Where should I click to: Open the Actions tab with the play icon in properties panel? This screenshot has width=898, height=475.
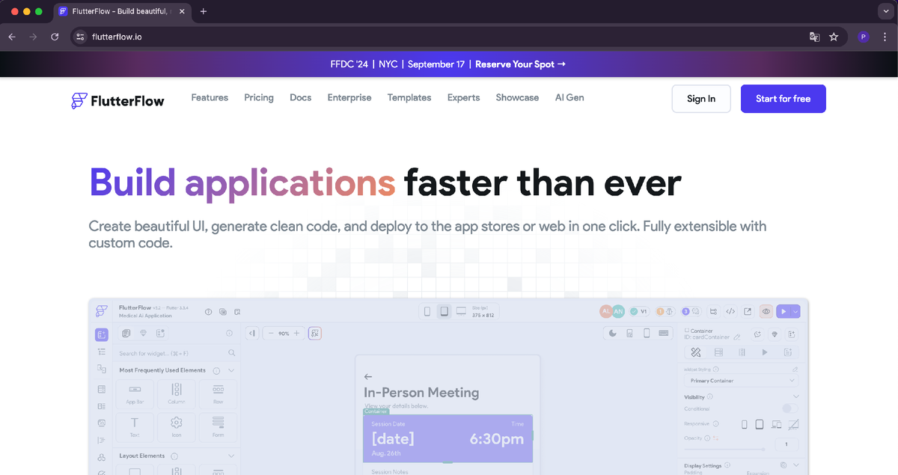(765, 352)
